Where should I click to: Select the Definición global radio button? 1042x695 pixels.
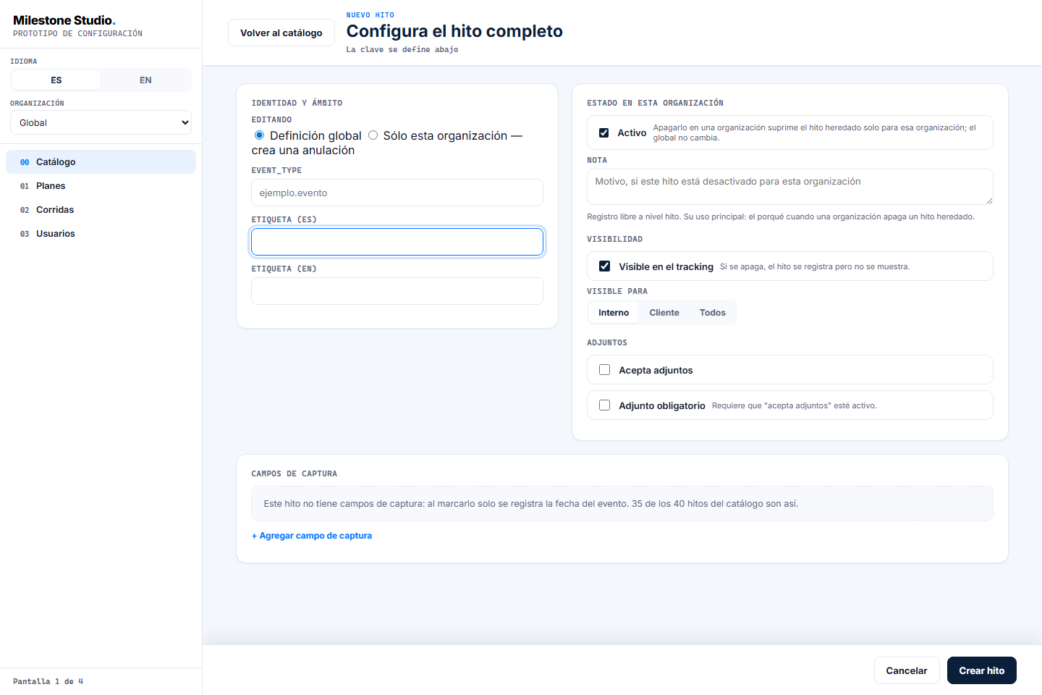(x=259, y=135)
